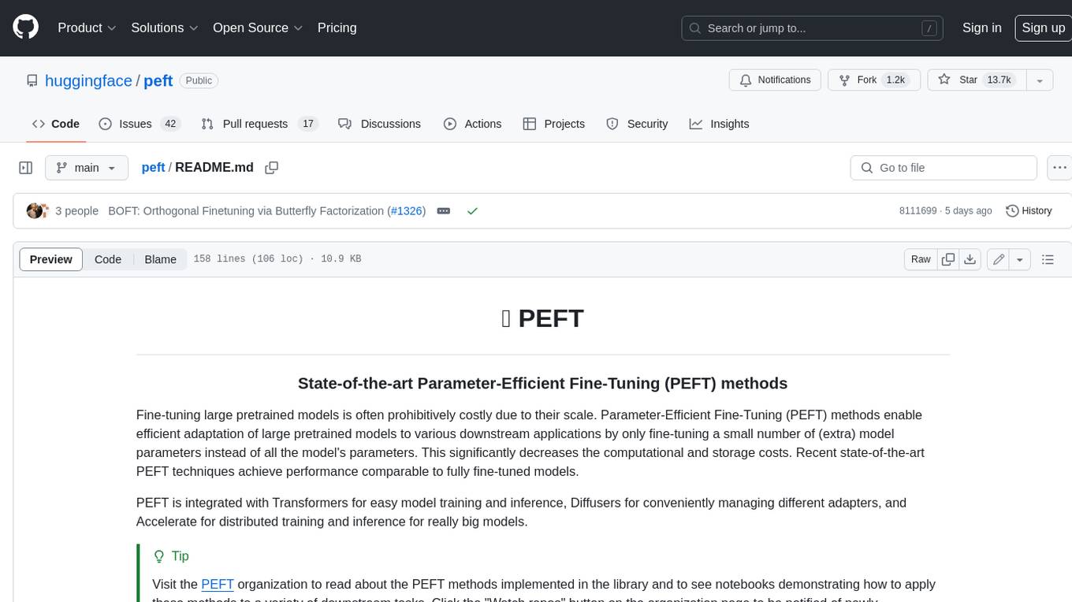Open the Raw file view
Screen dimensions: 1072x602
pos(921,259)
